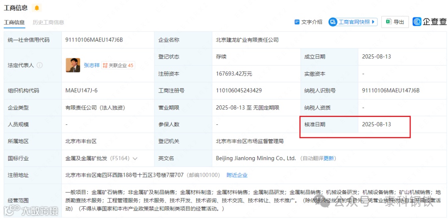Click the 企查查 logo
This screenshot has height=219, width=448.
pyautogui.click(x=430, y=22)
